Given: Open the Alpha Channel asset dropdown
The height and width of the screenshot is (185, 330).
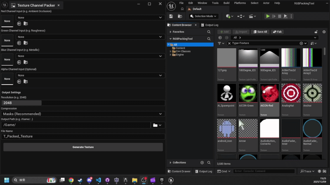Looking at the screenshot, I should point(90,75).
